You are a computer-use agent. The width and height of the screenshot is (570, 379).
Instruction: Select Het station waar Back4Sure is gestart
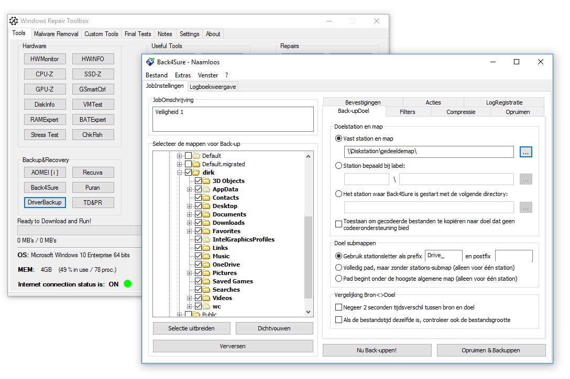tap(338, 193)
